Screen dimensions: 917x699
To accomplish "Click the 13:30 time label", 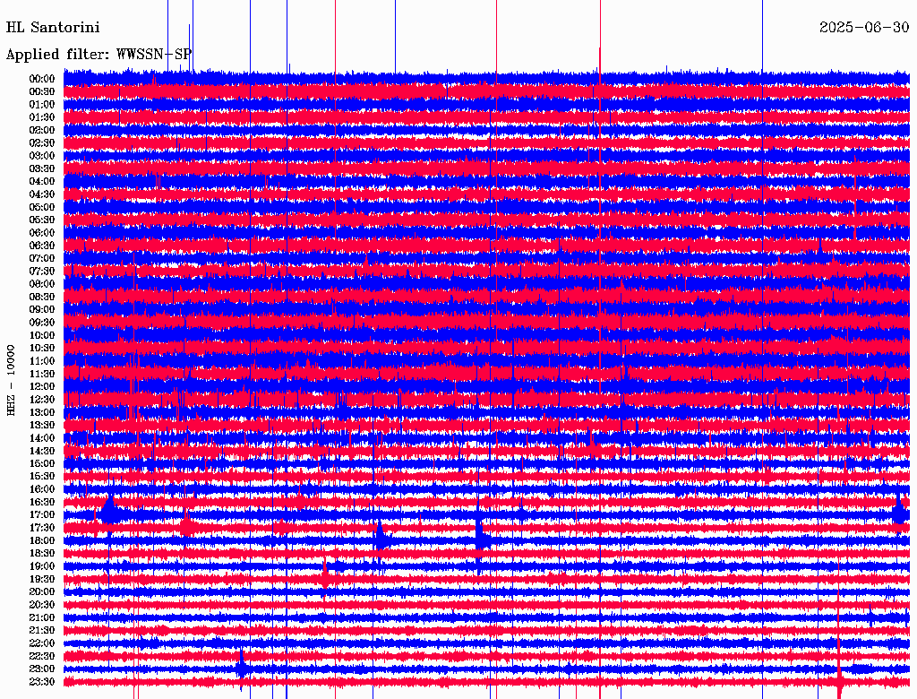I will (42, 426).
